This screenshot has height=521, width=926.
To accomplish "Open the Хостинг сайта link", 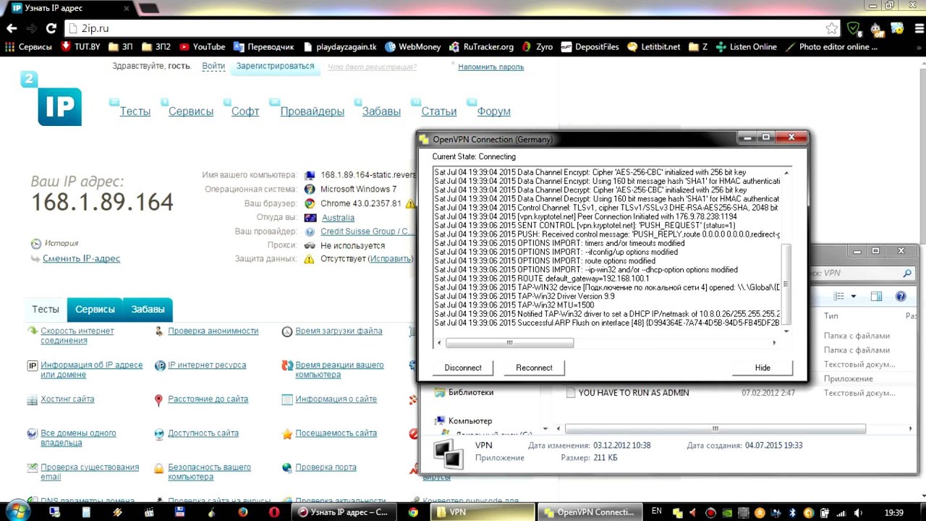I will (x=67, y=399).
